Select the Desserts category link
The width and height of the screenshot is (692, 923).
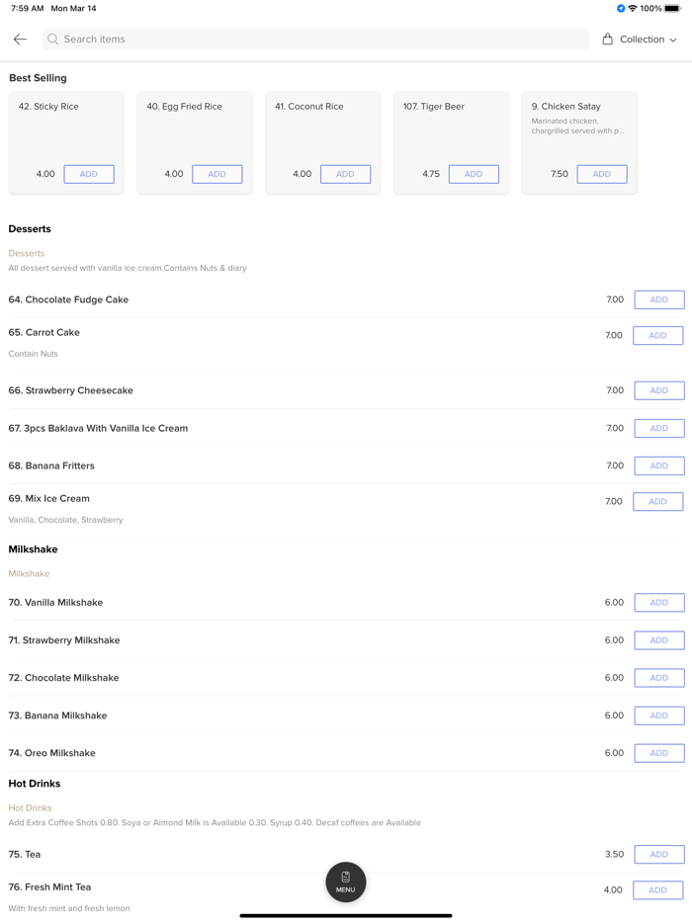[x=27, y=253]
